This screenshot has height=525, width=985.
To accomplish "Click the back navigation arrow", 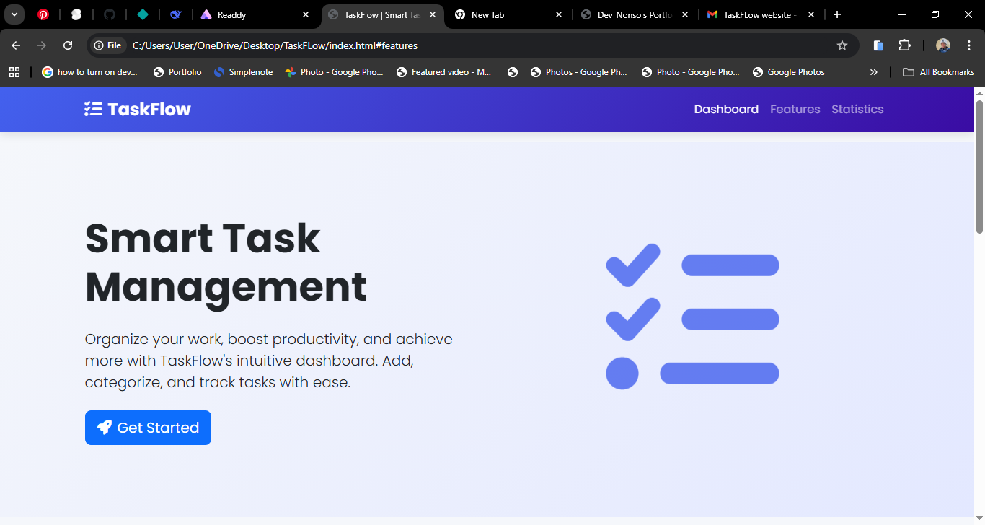I will pos(16,45).
